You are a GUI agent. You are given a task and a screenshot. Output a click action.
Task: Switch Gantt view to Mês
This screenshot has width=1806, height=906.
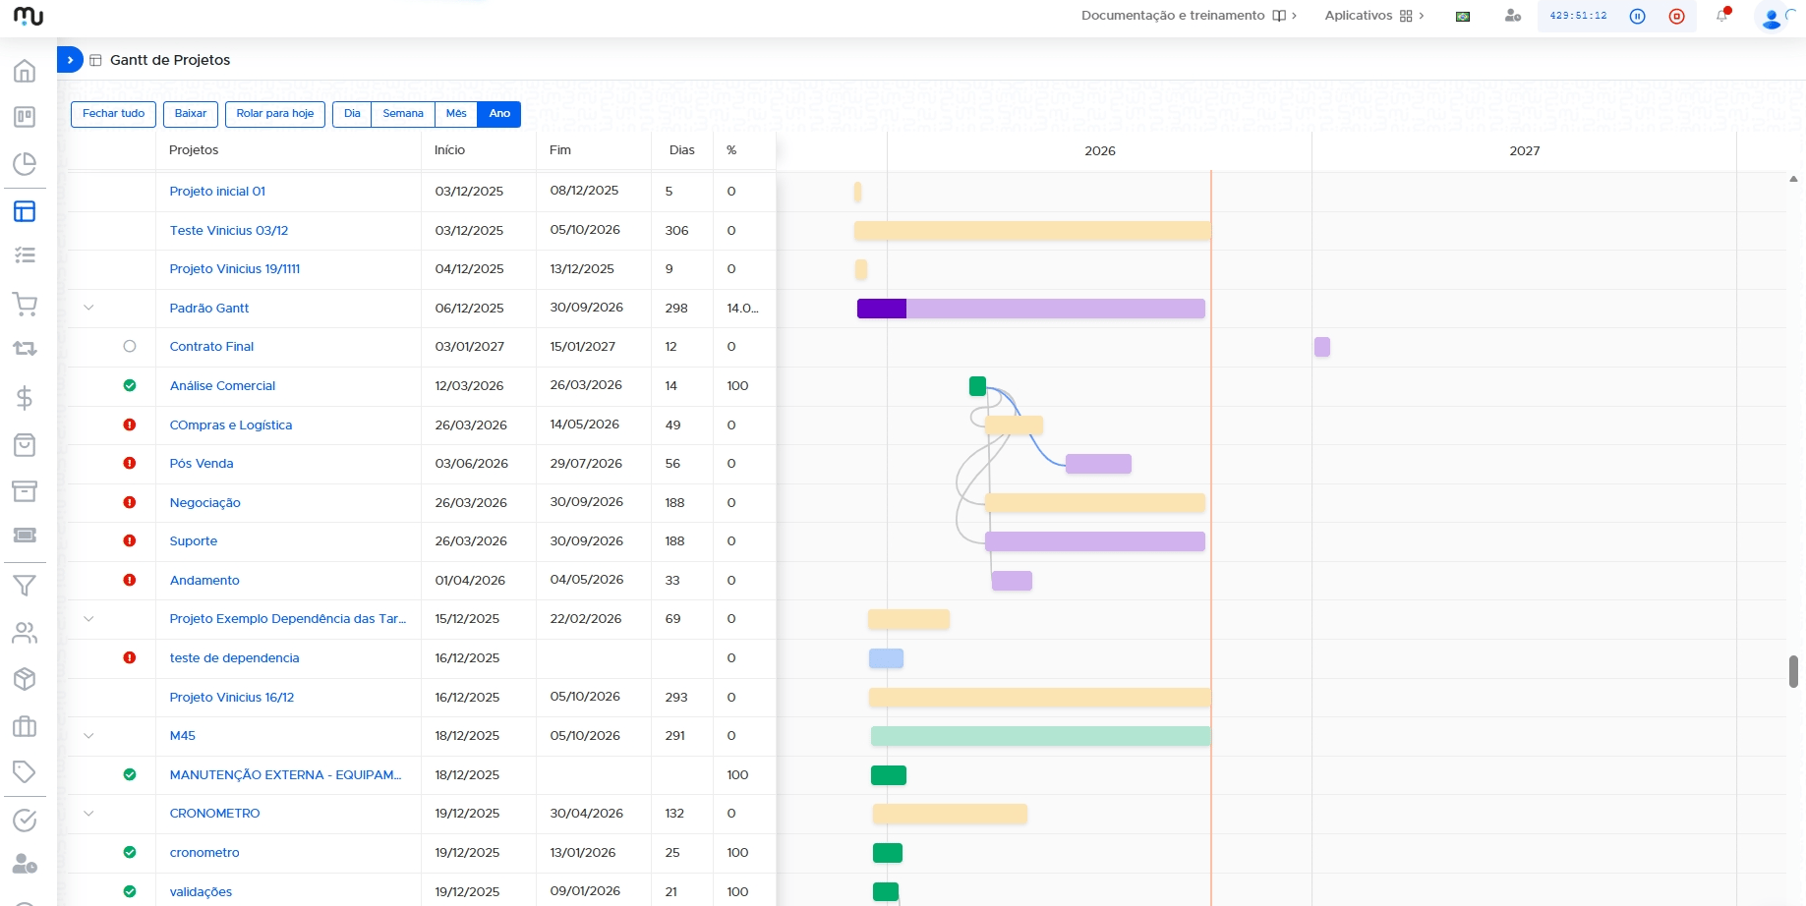pyautogui.click(x=456, y=114)
